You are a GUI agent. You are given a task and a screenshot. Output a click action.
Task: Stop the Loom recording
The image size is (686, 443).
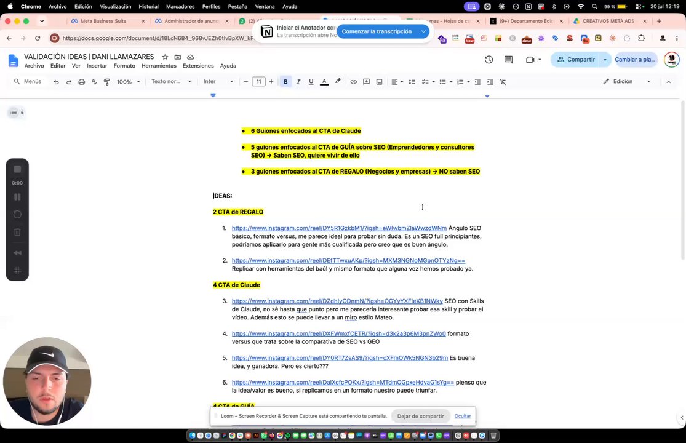17,169
